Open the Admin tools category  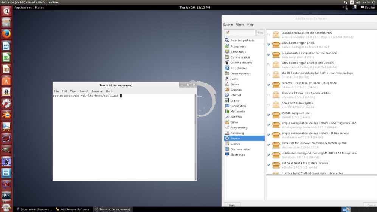point(238,52)
